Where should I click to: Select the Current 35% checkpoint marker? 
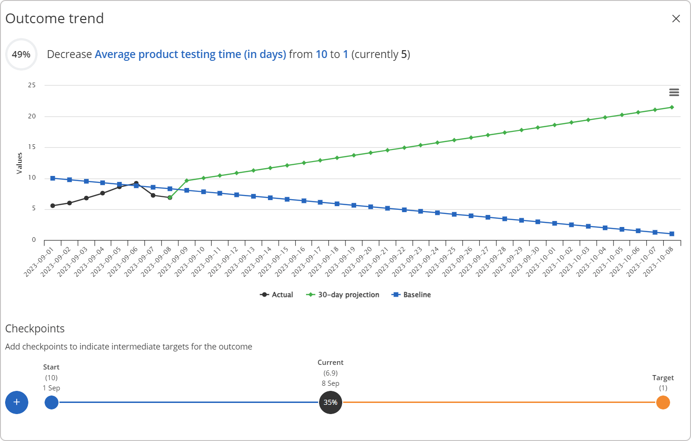pos(330,402)
